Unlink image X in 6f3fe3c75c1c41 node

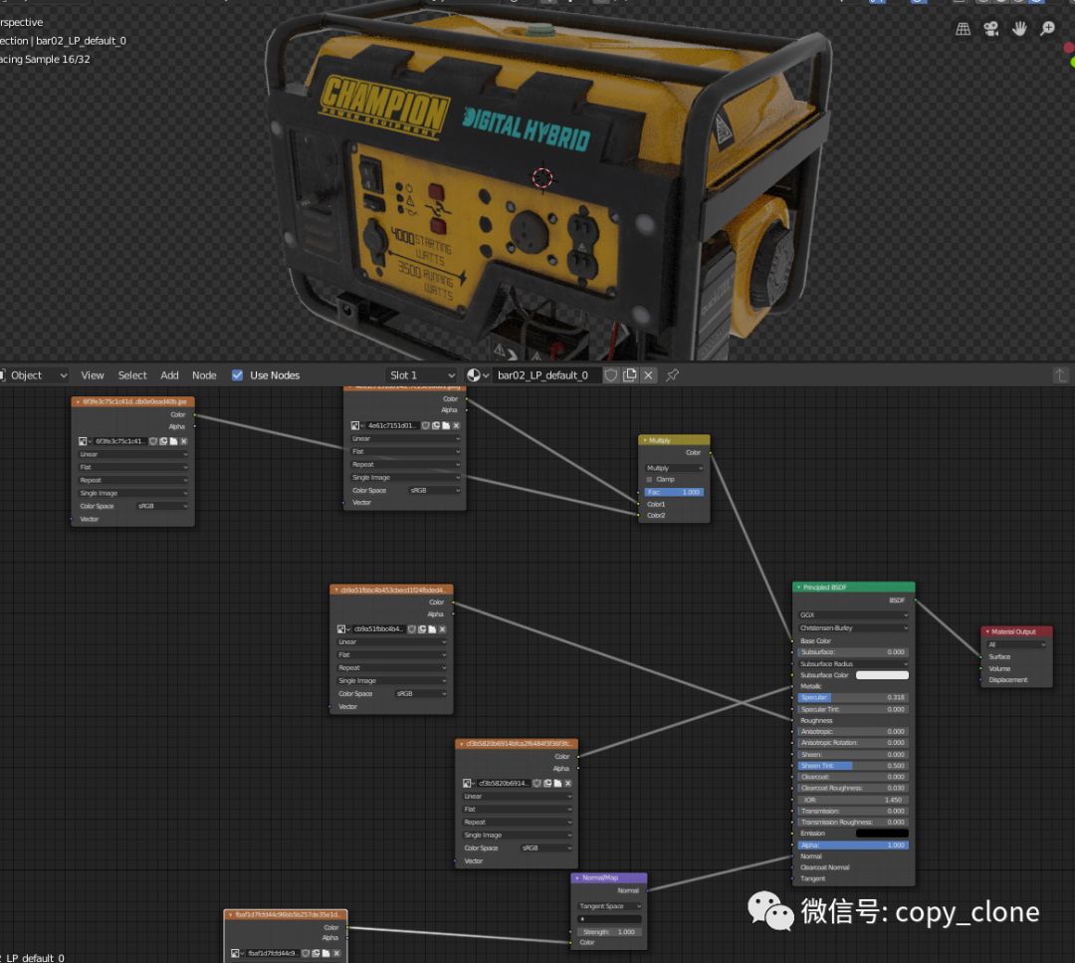pos(183,441)
